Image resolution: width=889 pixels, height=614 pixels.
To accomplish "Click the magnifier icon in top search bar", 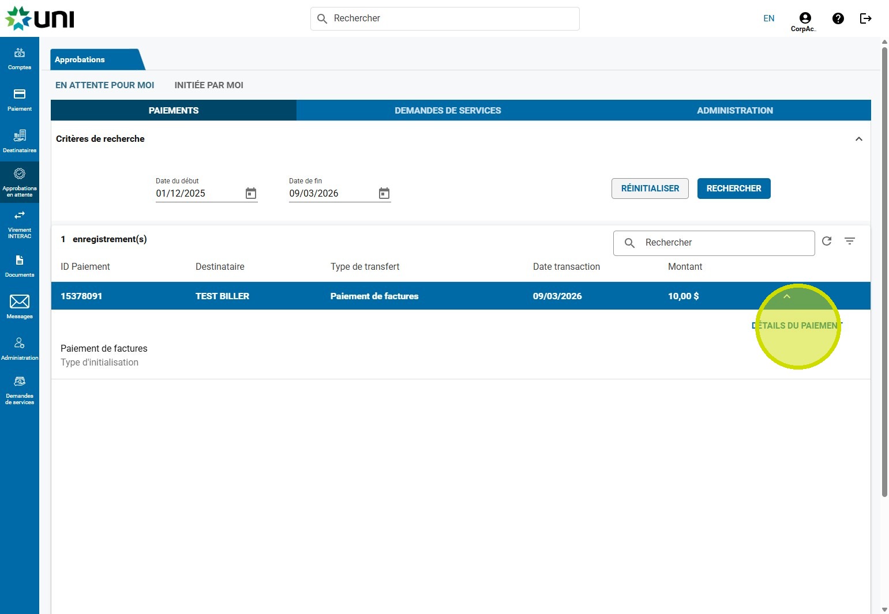I will coord(322,18).
